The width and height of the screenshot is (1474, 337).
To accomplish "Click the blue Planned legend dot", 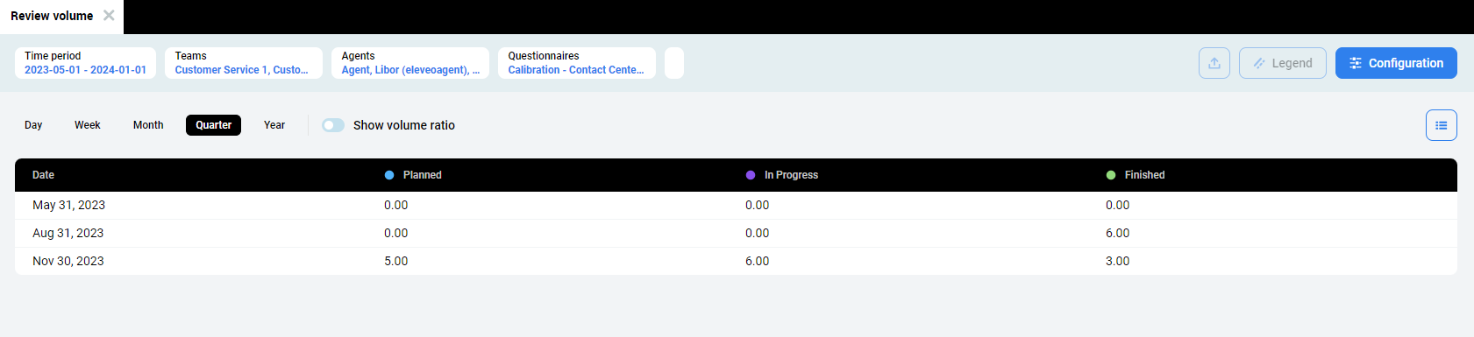I will [x=389, y=175].
